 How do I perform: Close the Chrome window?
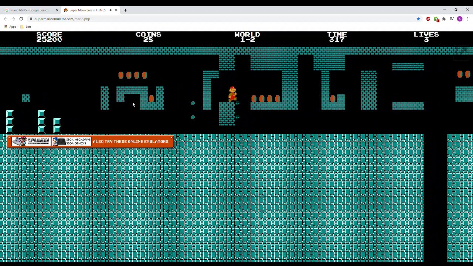pyautogui.click(x=467, y=10)
